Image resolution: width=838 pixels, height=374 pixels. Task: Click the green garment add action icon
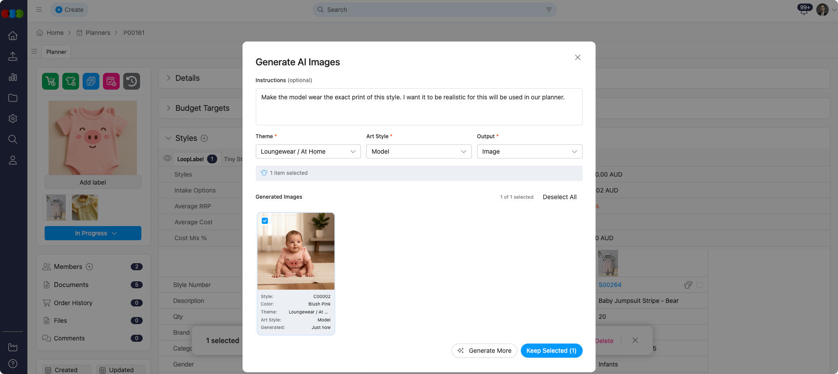pyautogui.click(x=71, y=81)
